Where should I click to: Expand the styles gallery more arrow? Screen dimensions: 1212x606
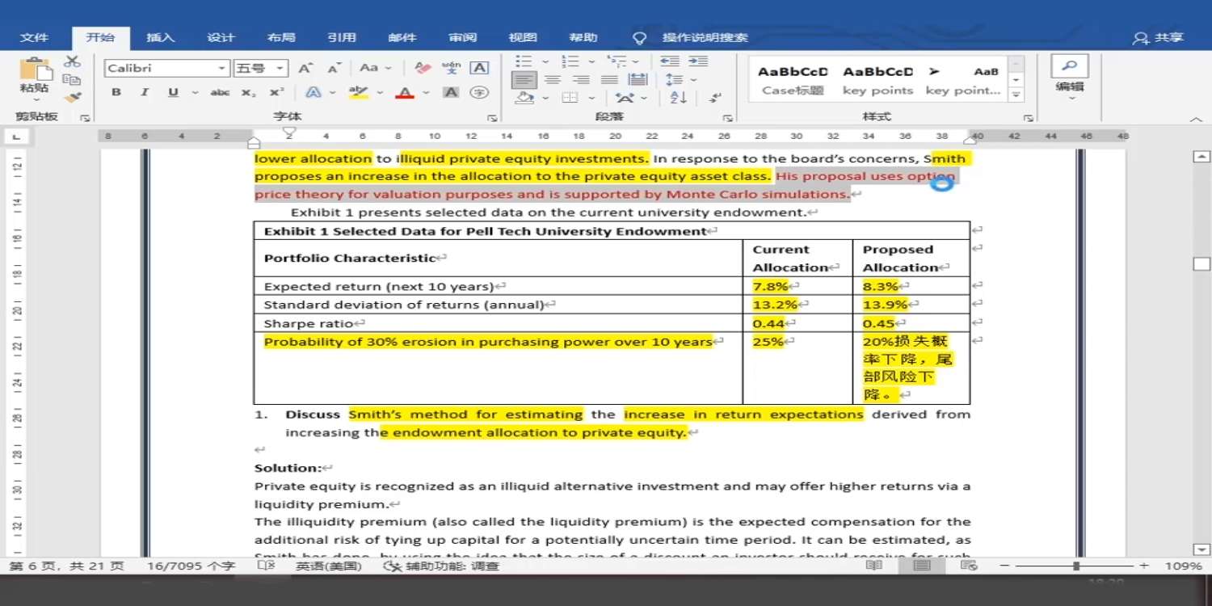click(1016, 95)
